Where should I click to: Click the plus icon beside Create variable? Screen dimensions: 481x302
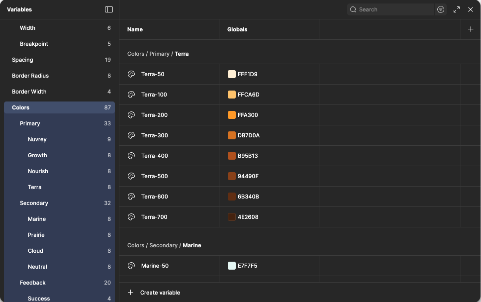pyautogui.click(x=130, y=293)
